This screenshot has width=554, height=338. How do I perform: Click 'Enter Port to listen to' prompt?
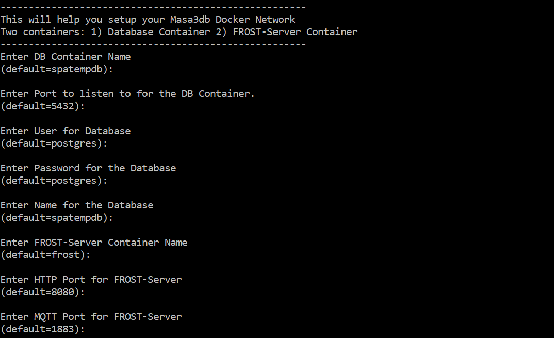(x=127, y=94)
